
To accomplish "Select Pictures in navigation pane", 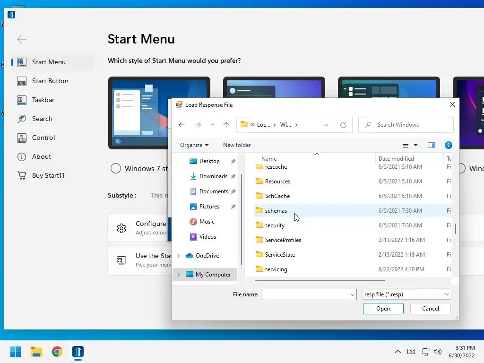I will (209, 207).
